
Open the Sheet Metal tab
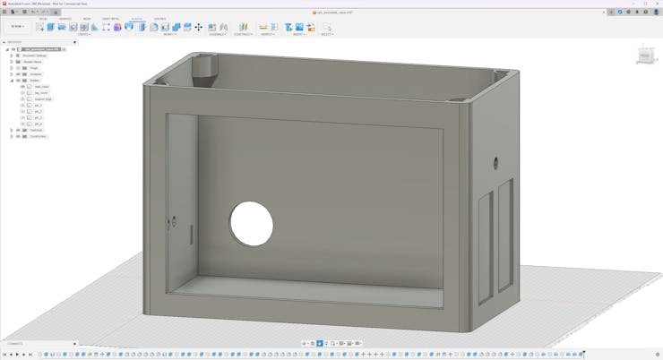110,19
